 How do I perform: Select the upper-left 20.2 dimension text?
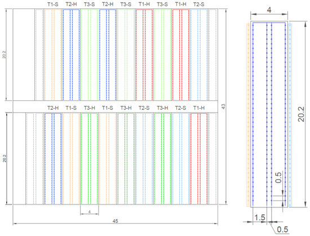(5, 55)
